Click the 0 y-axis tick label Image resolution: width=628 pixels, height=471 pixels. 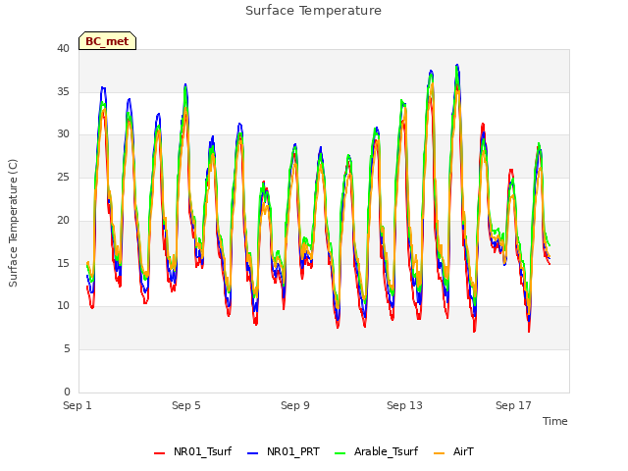coord(67,392)
